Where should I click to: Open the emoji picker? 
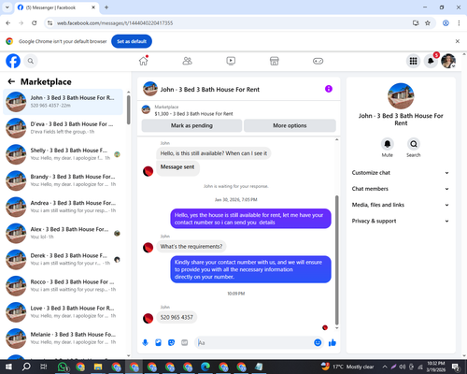[318, 343]
